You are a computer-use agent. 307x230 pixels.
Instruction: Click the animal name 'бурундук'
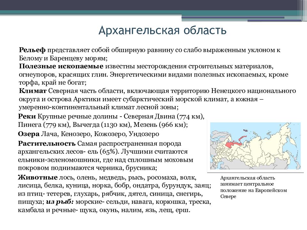point(176,186)
